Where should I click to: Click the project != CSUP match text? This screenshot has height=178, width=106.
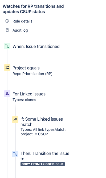[34, 134]
